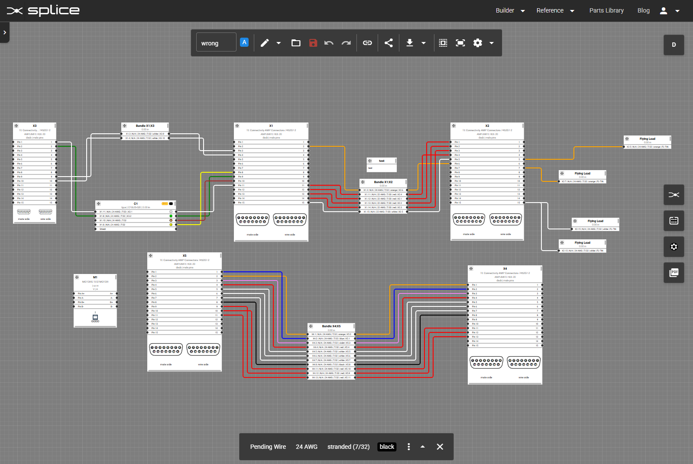The height and width of the screenshot is (464, 693).
Task: Toggle the blue A annotation button
Action: click(x=244, y=42)
